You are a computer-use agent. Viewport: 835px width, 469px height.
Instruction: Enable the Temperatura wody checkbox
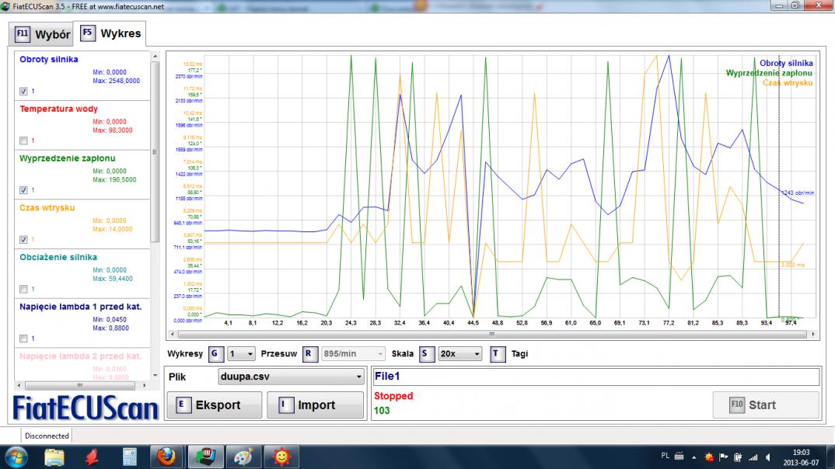tap(23, 141)
